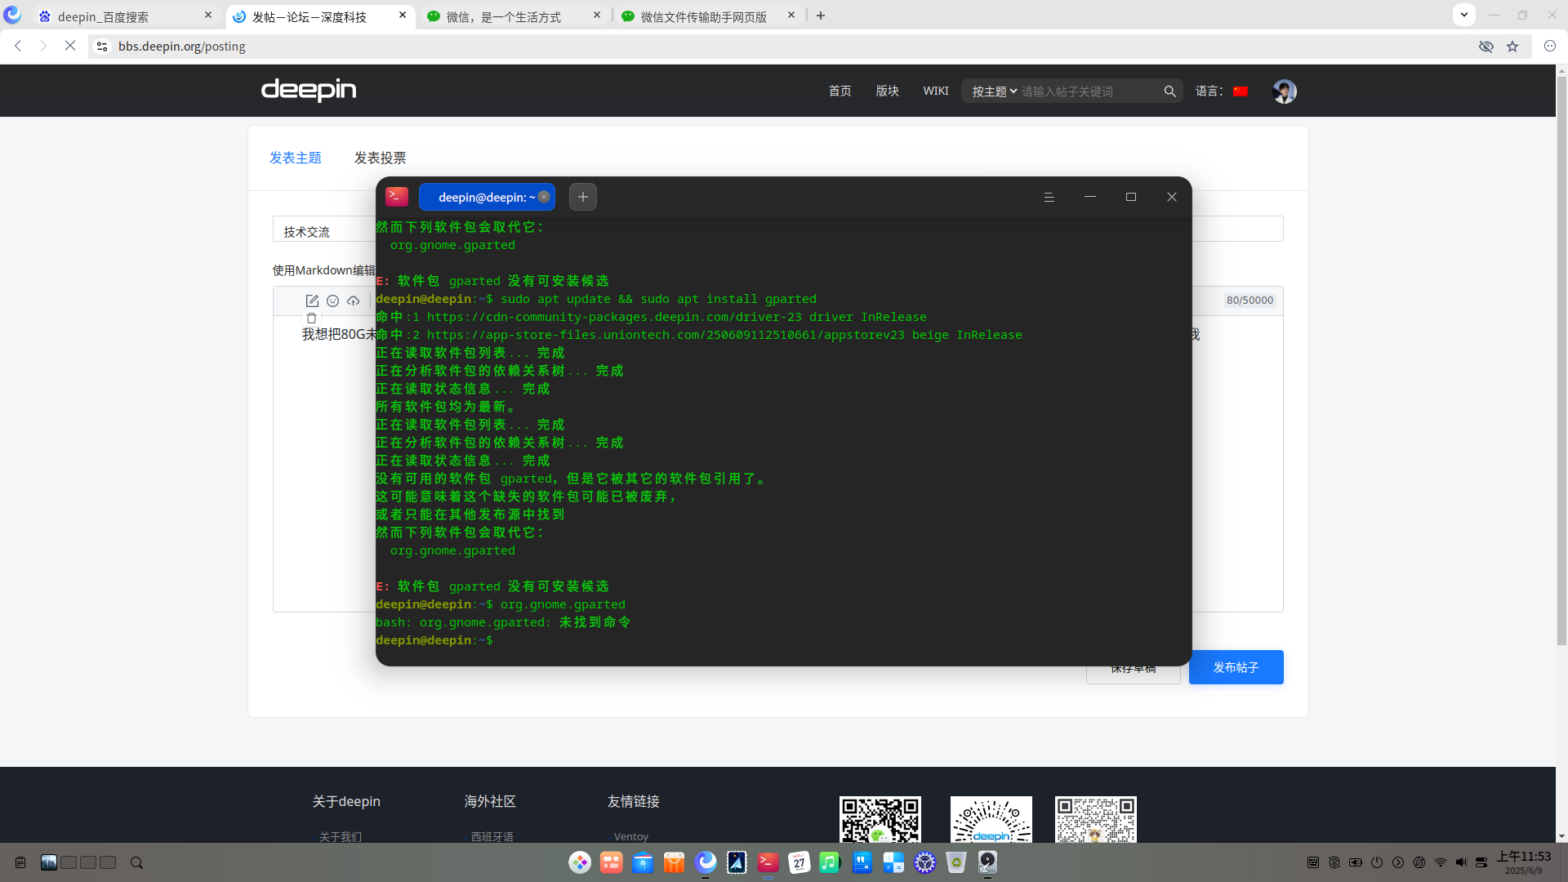
Task: Toggle the tracking protection eye icon
Action: [1486, 47]
